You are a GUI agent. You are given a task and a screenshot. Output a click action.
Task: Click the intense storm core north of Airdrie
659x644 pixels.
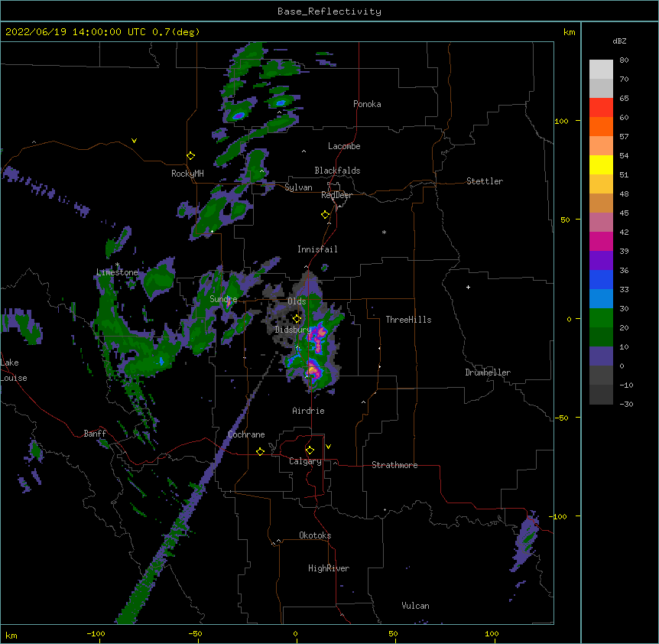click(x=312, y=370)
